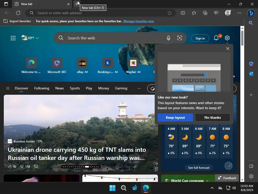Switch to Sports tab

pyautogui.click(x=75, y=88)
